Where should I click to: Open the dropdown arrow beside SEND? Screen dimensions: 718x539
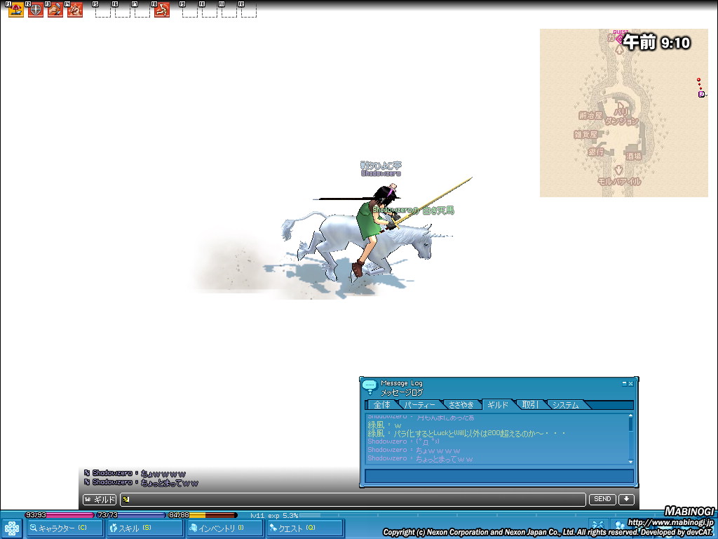coord(626,499)
